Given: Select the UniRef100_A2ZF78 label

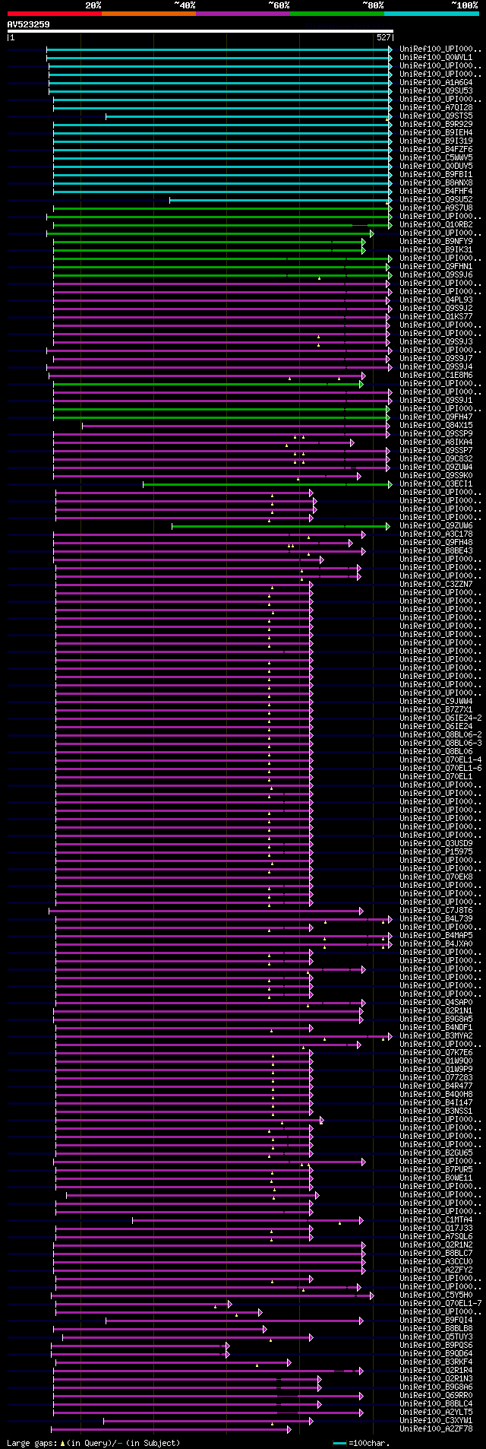Looking at the screenshot, I should pos(436,1428).
